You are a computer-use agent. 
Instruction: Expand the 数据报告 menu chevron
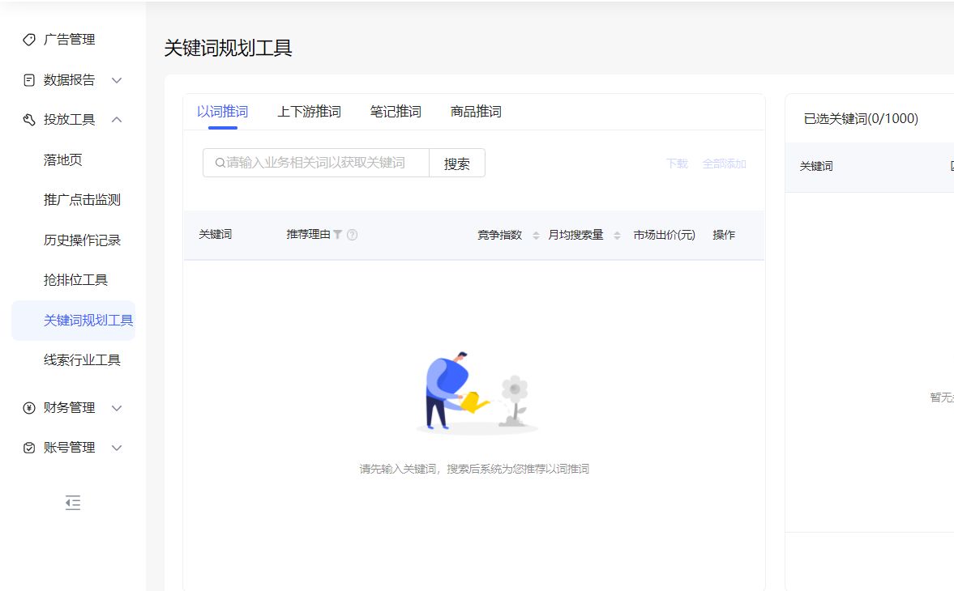[x=117, y=80]
